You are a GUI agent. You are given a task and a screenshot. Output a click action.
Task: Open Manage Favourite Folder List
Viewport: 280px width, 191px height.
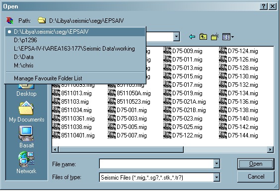tap(75, 78)
